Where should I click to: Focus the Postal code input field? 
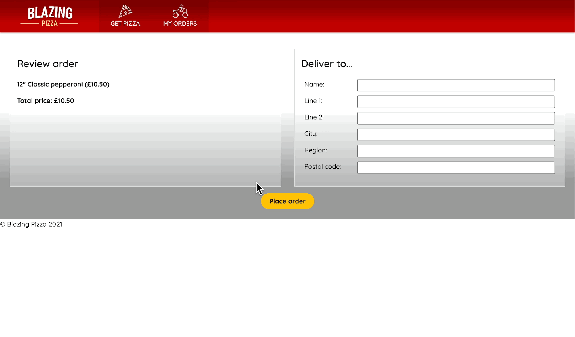click(x=456, y=168)
